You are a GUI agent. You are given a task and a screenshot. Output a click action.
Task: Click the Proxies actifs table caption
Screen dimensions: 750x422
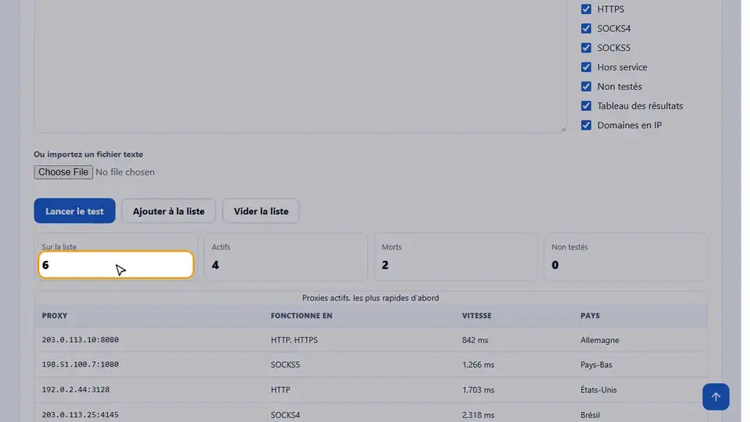pos(370,298)
